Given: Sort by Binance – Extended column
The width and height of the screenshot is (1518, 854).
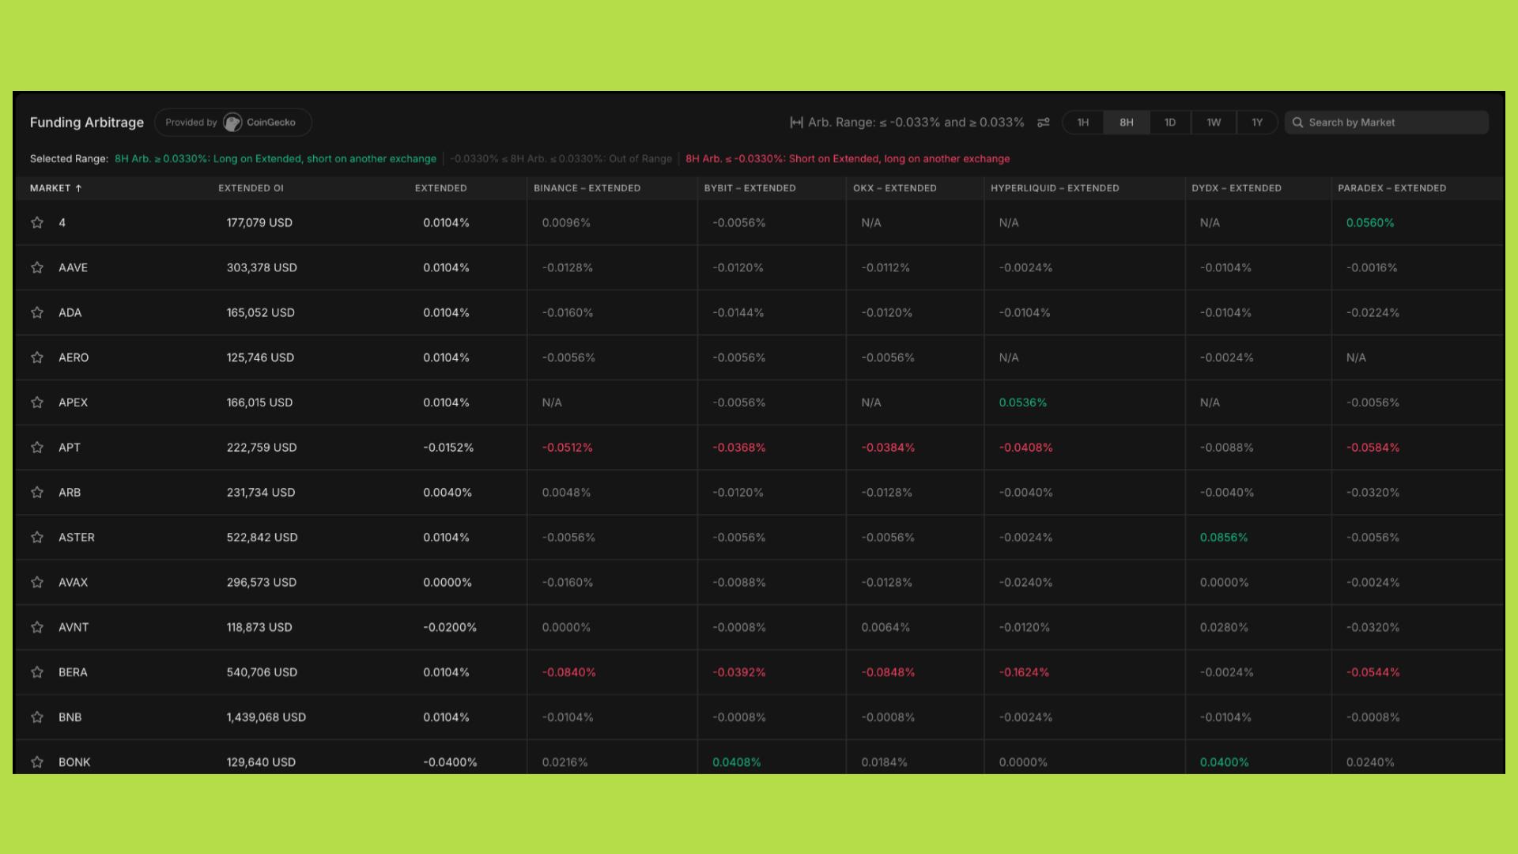Looking at the screenshot, I should coord(587,188).
